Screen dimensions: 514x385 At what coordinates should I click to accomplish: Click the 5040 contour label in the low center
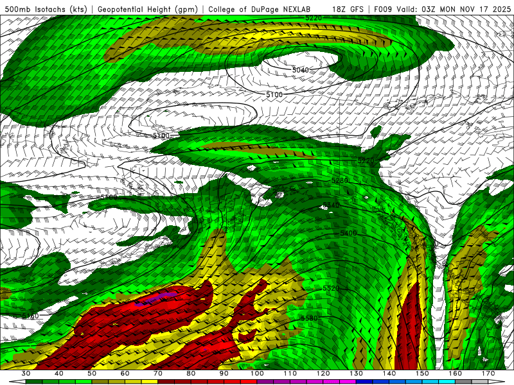pyautogui.click(x=300, y=70)
